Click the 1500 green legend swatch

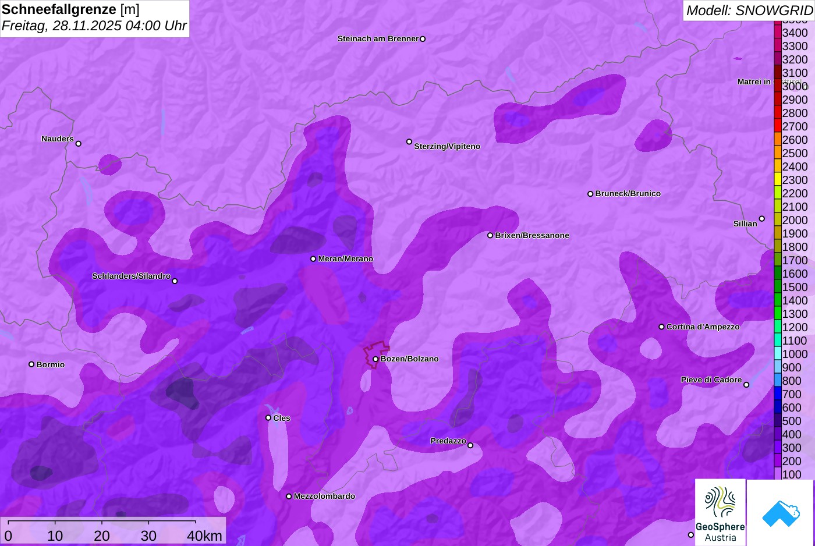[777, 286]
